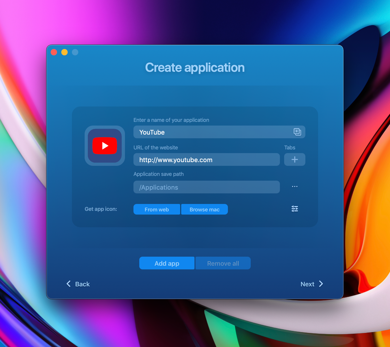Click the 'Tabs' label
Image resolution: width=390 pixels, height=347 pixels.
tap(290, 148)
